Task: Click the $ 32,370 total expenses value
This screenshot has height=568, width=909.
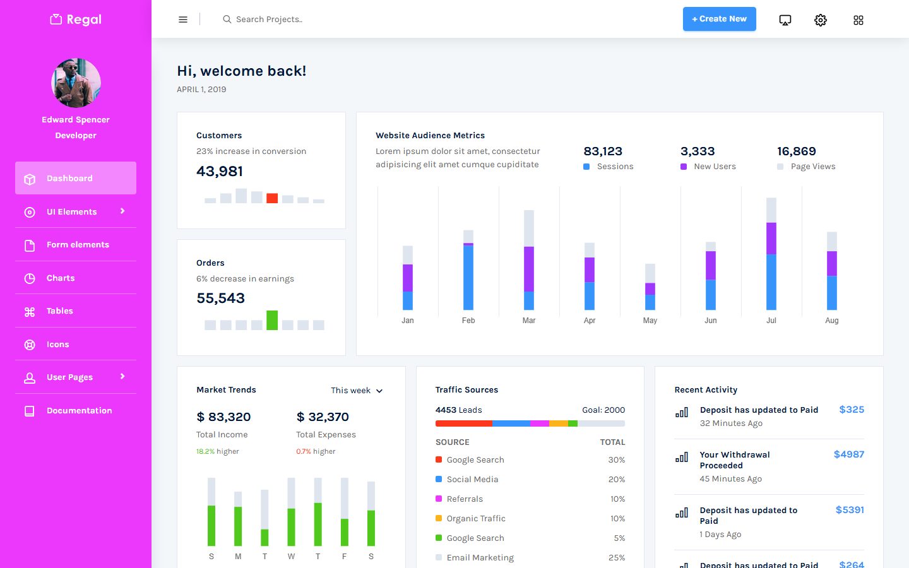Action: [x=323, y=417]
